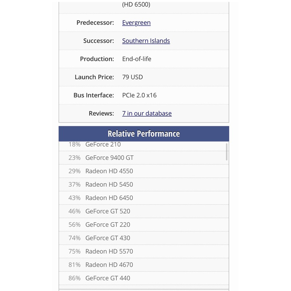Choose the Radeon HD 6450 entry
The width and height of the screenshot is (291, 291).
(109, 198)
